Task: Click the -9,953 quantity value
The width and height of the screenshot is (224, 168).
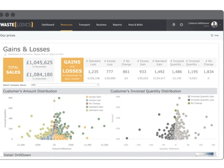Action: click(x=193, y=78)
